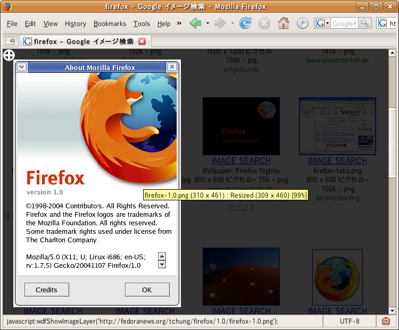Click the br.mozdev.org link
The height and width of the screenshot is (330, 399).
338,198
